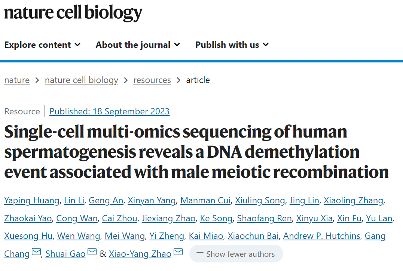The height and width of the screenshot is (271, 403).
Task: Collapse list with Show fewer authors
Action: tap(236, 254)
